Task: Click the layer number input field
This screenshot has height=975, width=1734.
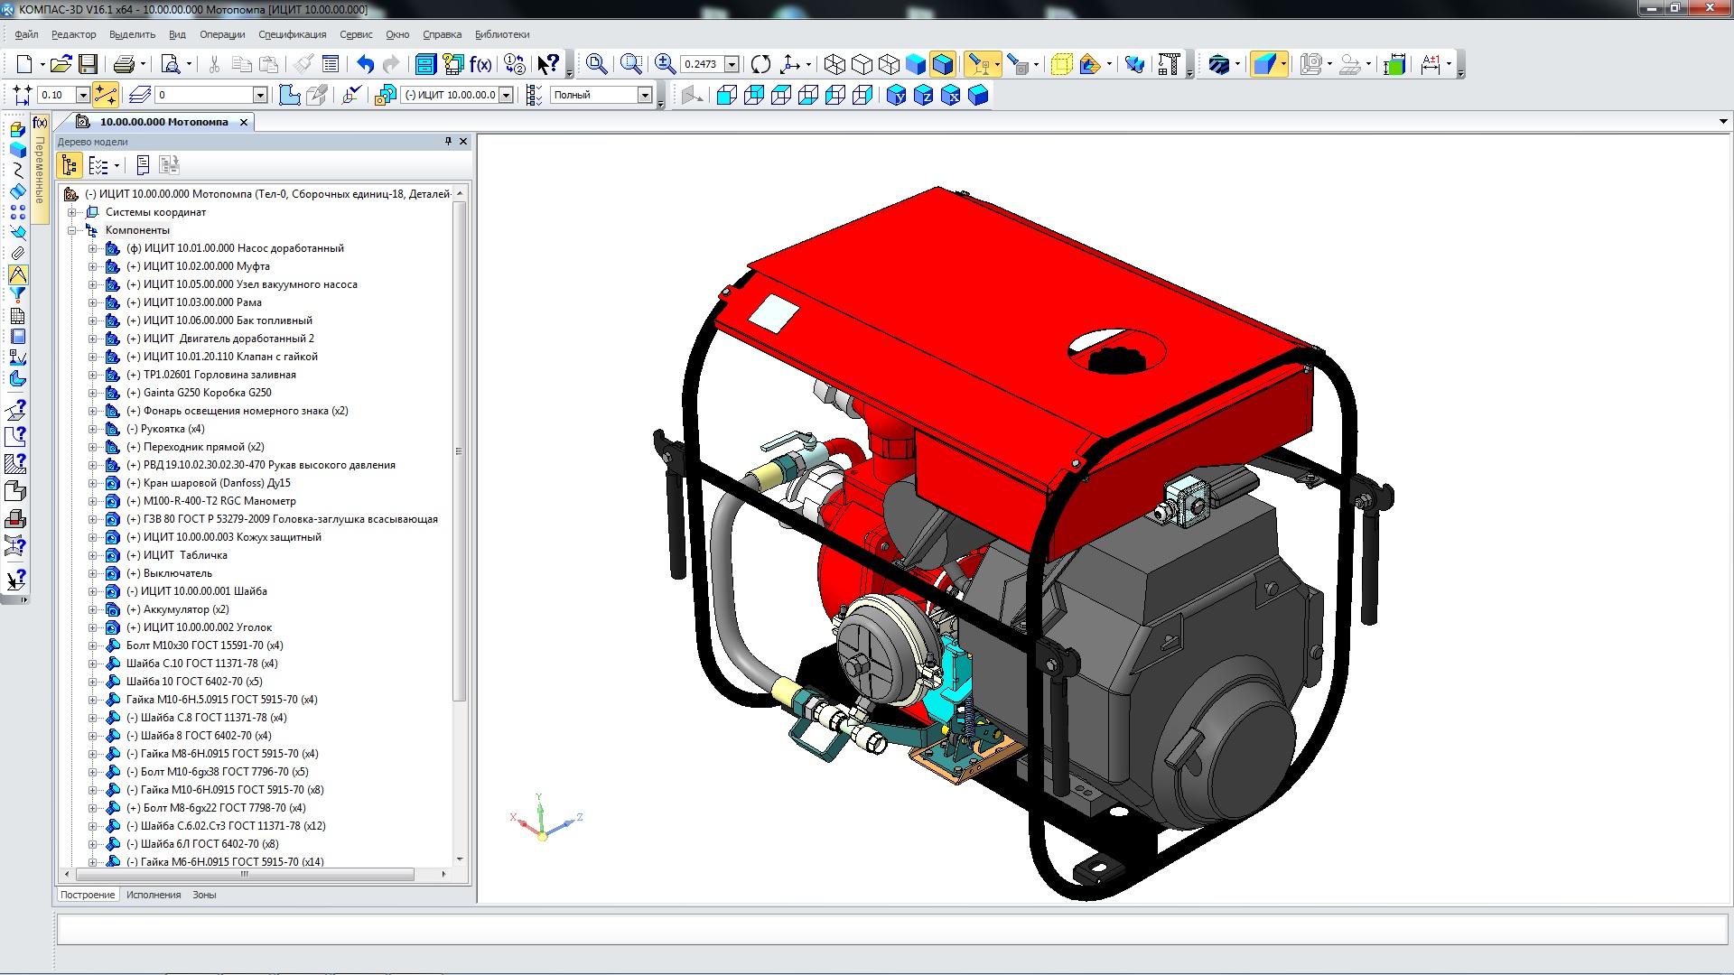Action: (x=203, y=95)
